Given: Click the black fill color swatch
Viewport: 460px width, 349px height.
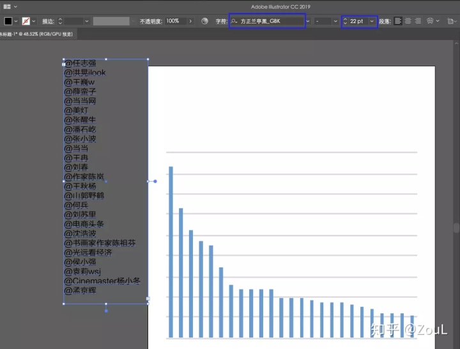Looking at the screenshot, I should point(8,21).
